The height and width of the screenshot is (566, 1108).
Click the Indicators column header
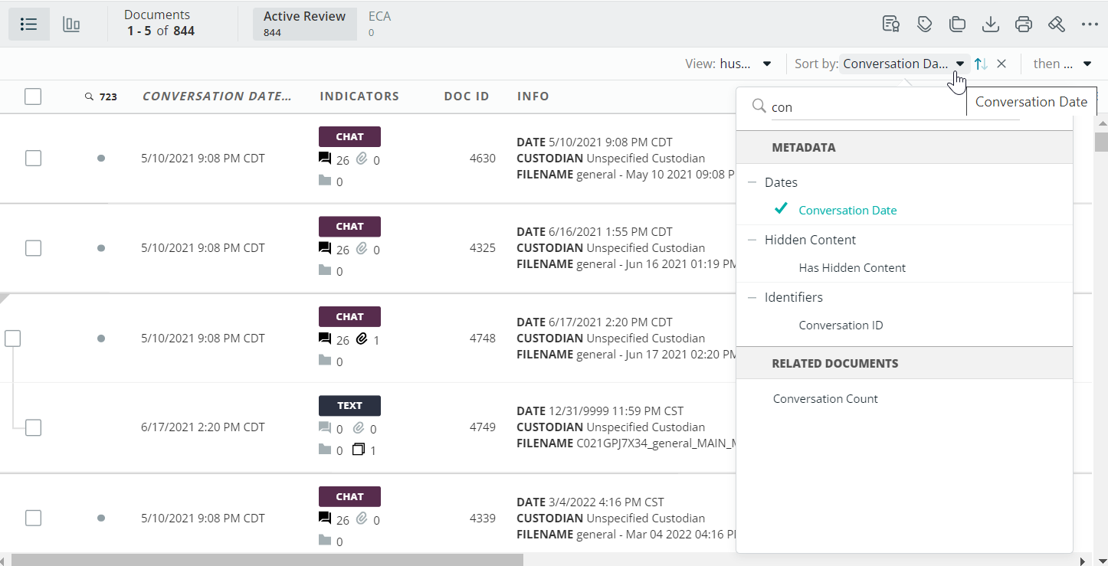pos(359,97)
